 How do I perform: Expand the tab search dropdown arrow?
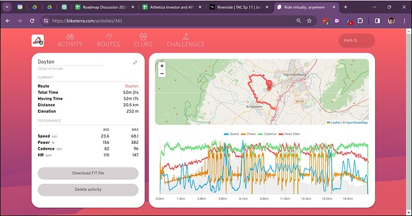[7, 7]
